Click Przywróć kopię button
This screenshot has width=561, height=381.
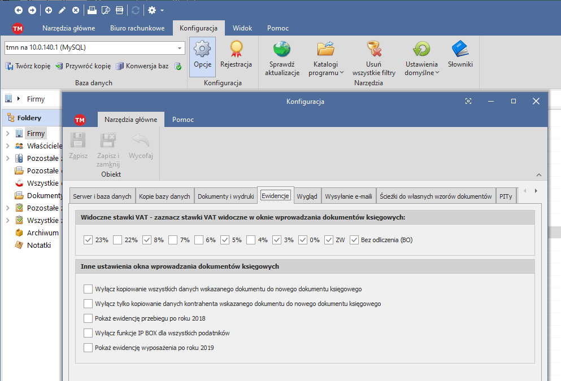pos(82,66)
